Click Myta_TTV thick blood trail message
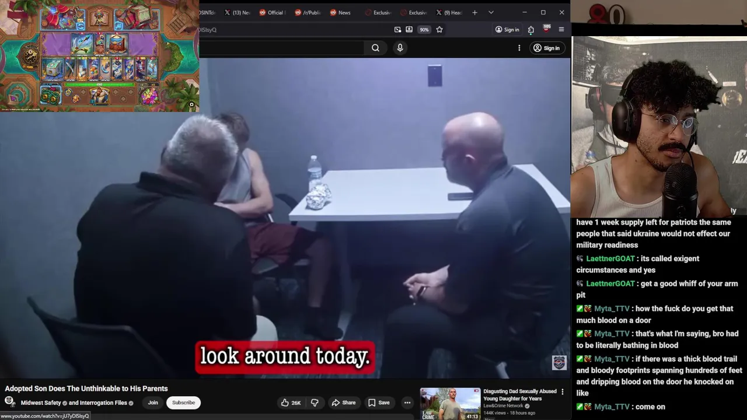Image resolution: width=747 pixels, height=420 pixels. tap(659, 376)
